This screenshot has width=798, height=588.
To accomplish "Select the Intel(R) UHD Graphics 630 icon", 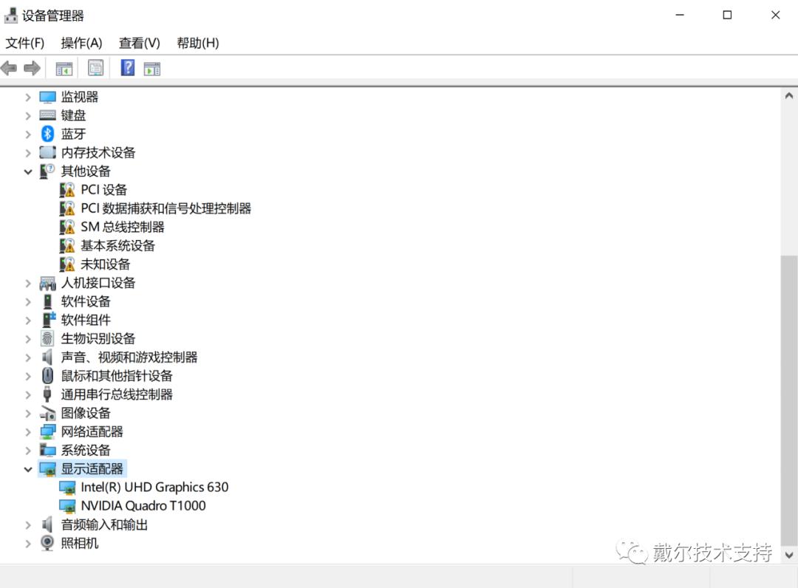I will click(67, 487).
